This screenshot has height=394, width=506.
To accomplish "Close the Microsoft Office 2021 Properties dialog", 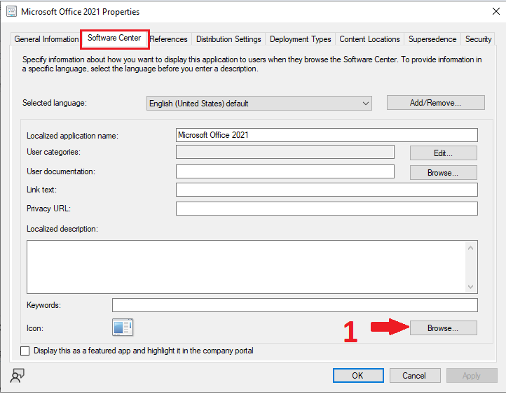I will [x=496, y=12].
